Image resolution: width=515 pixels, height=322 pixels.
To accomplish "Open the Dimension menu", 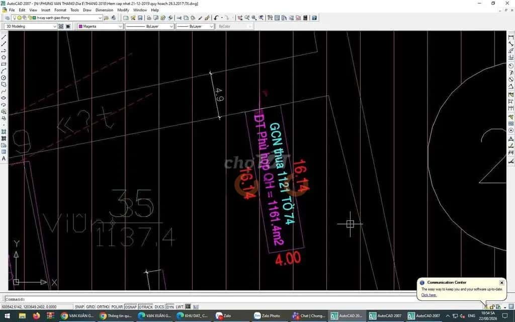I will [x=105, y=10].
